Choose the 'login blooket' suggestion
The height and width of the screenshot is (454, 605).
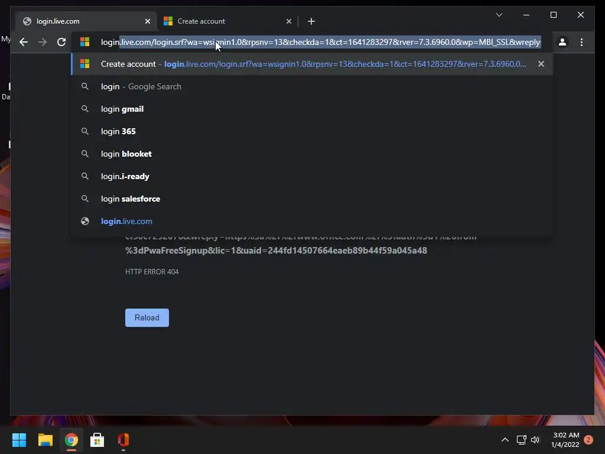click(312, 154)
